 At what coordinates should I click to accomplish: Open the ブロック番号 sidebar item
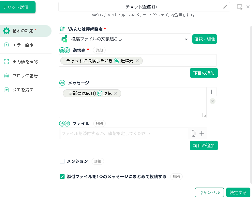pos(25,76)
